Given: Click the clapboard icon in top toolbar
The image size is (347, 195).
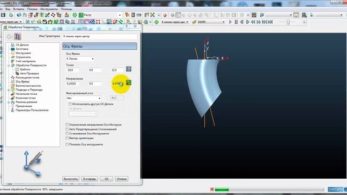Looking at the screenshot, I should 254,15.
